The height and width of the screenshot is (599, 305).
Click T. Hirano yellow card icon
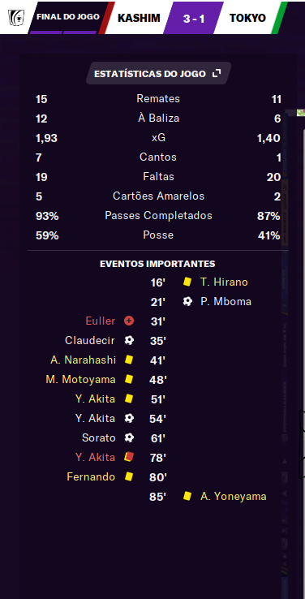[x=187, y=282]
